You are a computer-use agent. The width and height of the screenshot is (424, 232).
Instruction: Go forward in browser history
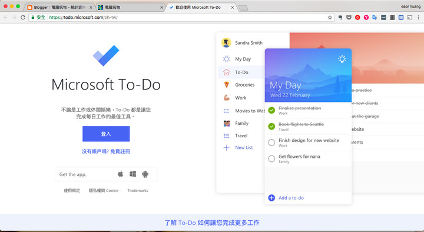[14, 17]
